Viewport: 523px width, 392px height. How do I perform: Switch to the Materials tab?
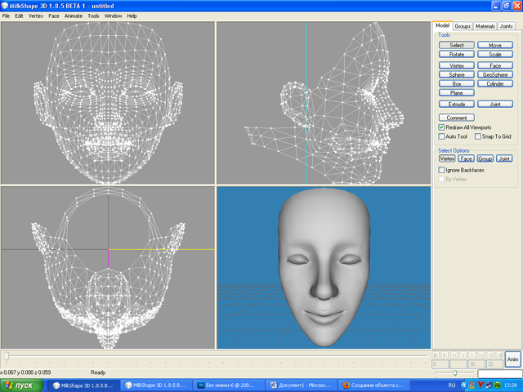pyautogui.click(x=485, y=26)
